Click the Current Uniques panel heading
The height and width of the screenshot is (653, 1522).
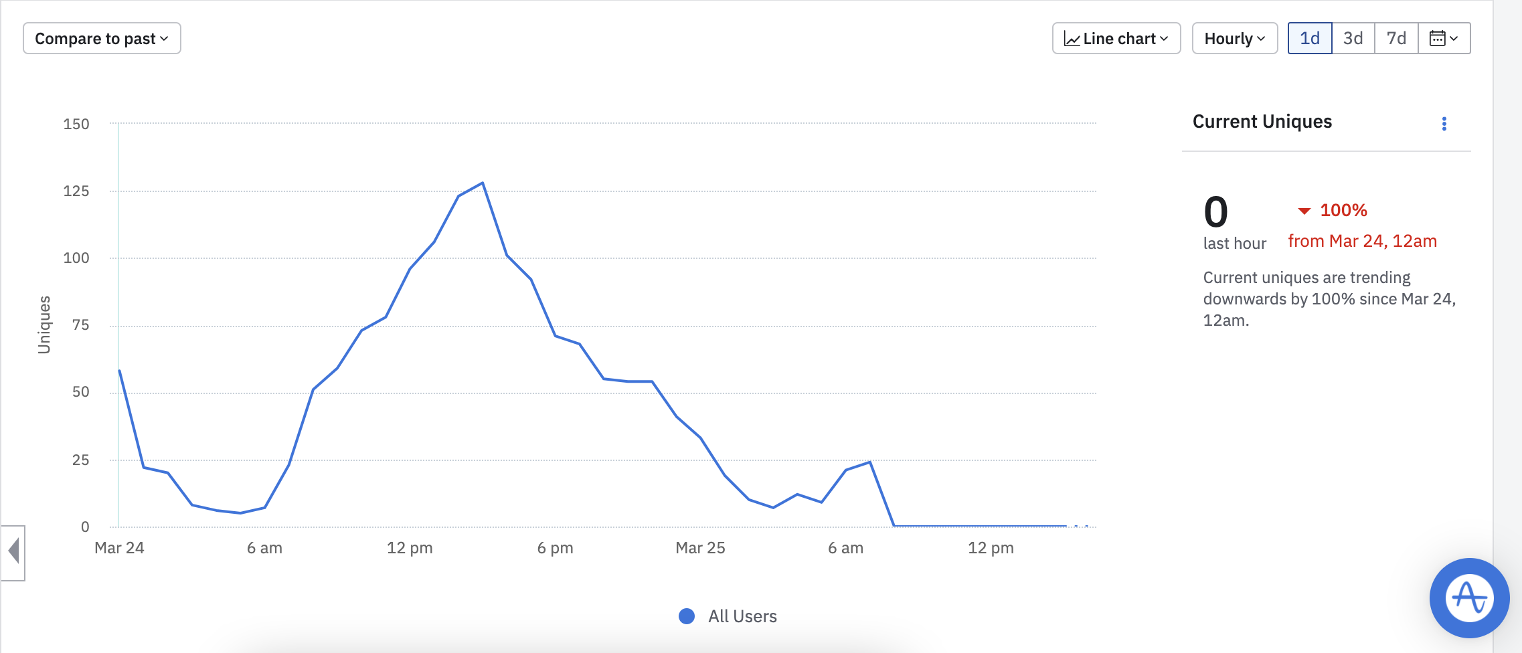[1262, 122]
